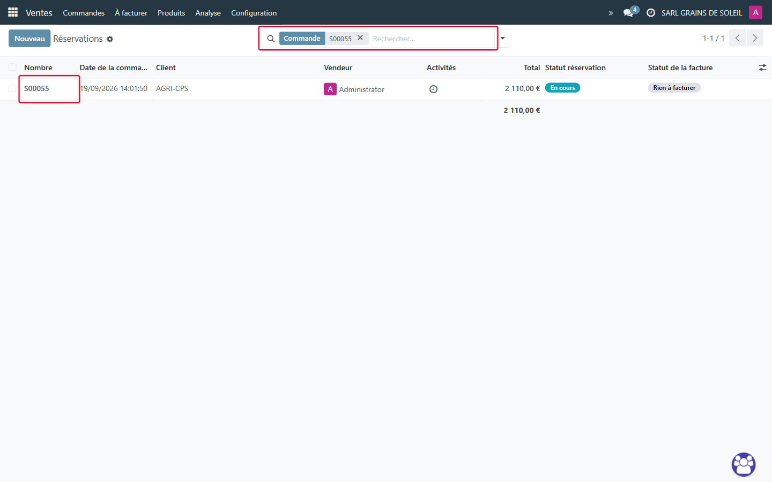This screenshot has height=482, width=772.
Task: Click the Nouveau button
Action: (x=29, y=39)
